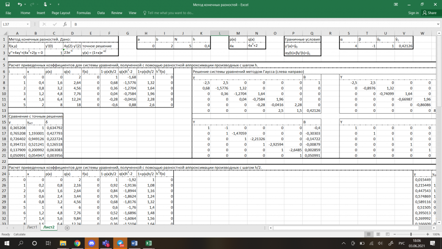The image size is (442, 249).
Task: Add a new sheet with the plus icon
Action: pyautogui.click(x=67, y=228)
